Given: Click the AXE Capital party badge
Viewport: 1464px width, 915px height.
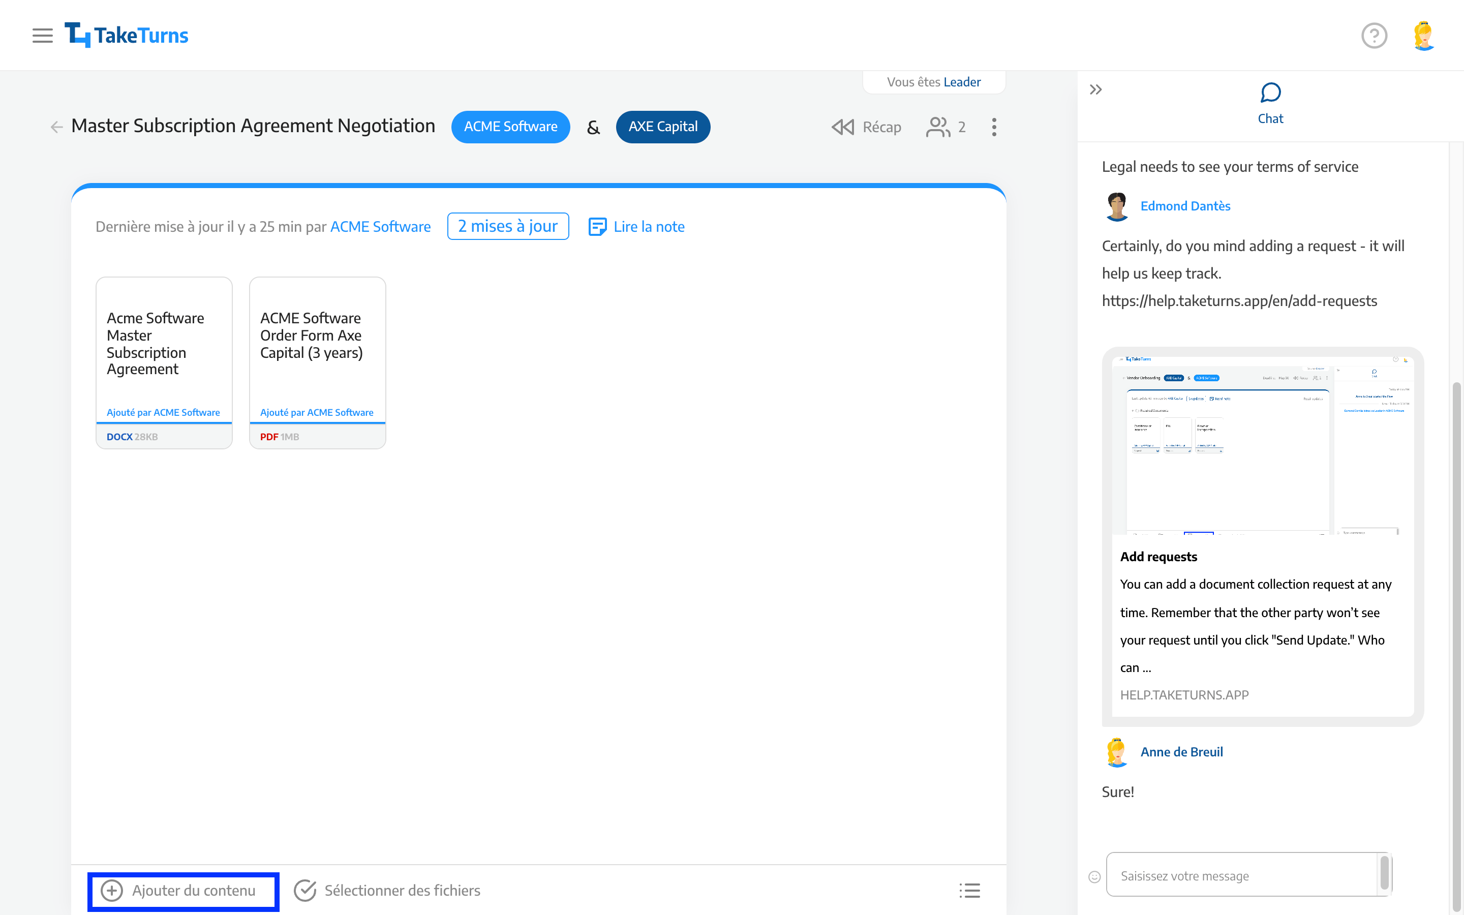Looking at the screenshot, I should tap(662, 127).
